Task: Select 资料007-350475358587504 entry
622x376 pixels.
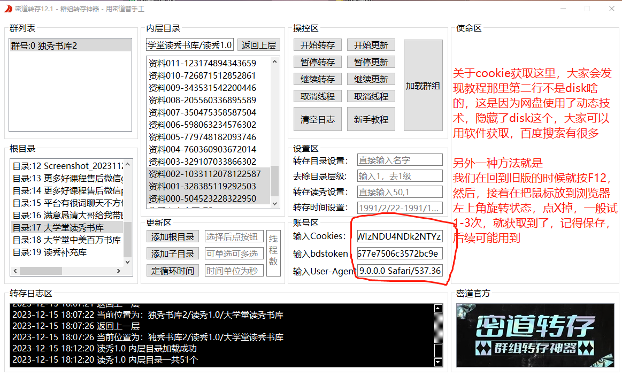Action: click(209, 112)
